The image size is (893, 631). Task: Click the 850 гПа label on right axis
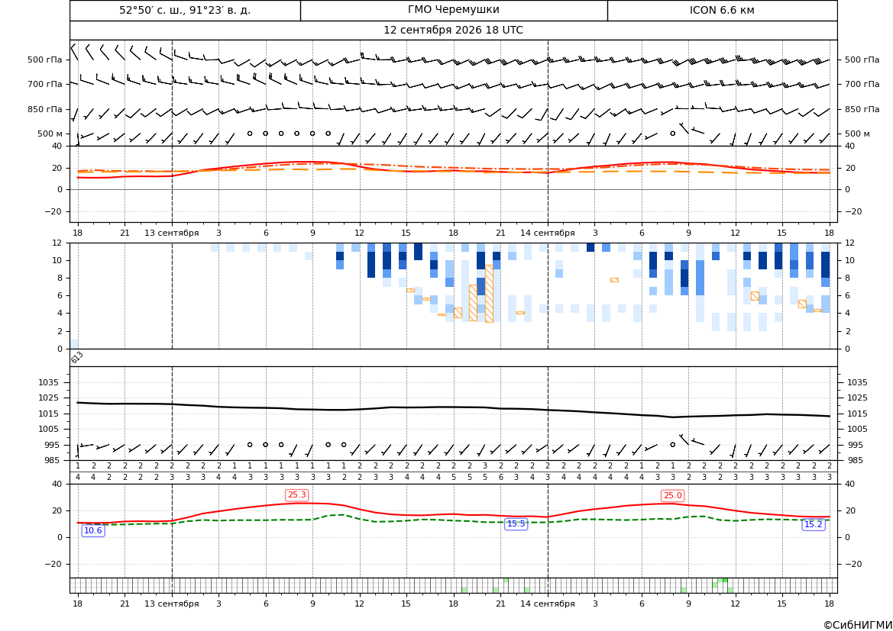(862, 109)
